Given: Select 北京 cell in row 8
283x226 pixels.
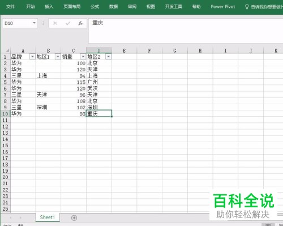Looking at the screenshot, I should 99,101.
